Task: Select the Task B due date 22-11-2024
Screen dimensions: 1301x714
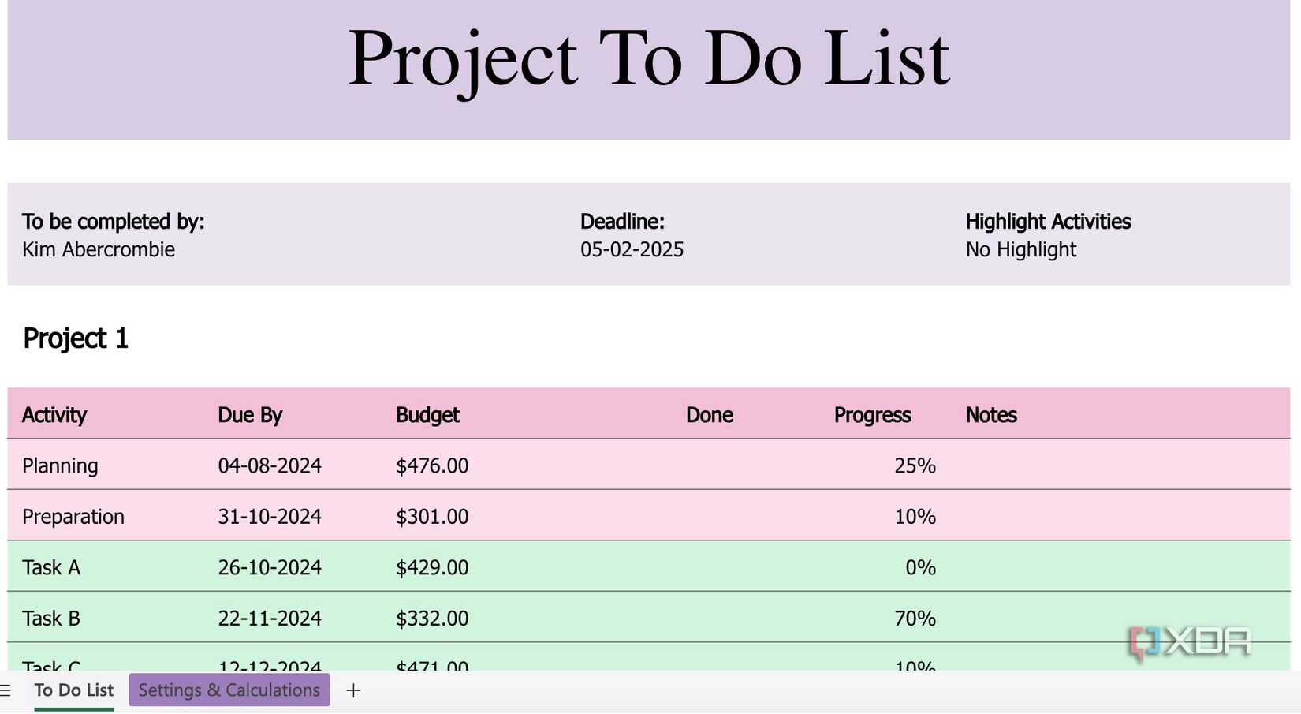Action: tap(270, 618)
